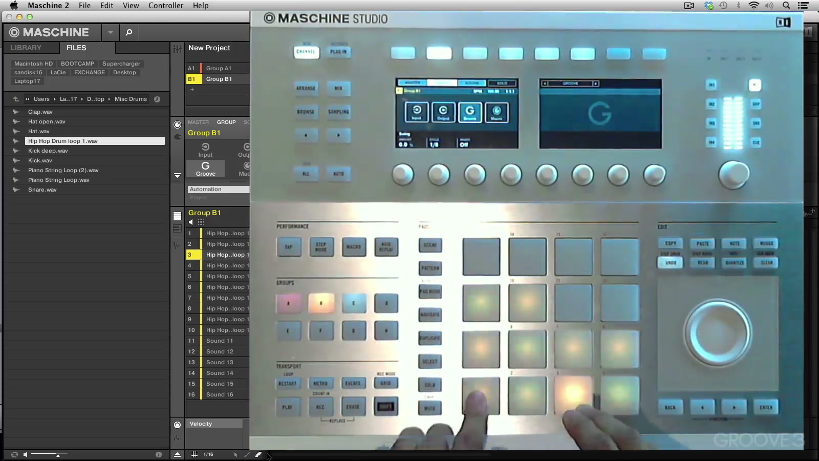
Task: Show automation lane bar-graph icon
Action: point(177,437)
